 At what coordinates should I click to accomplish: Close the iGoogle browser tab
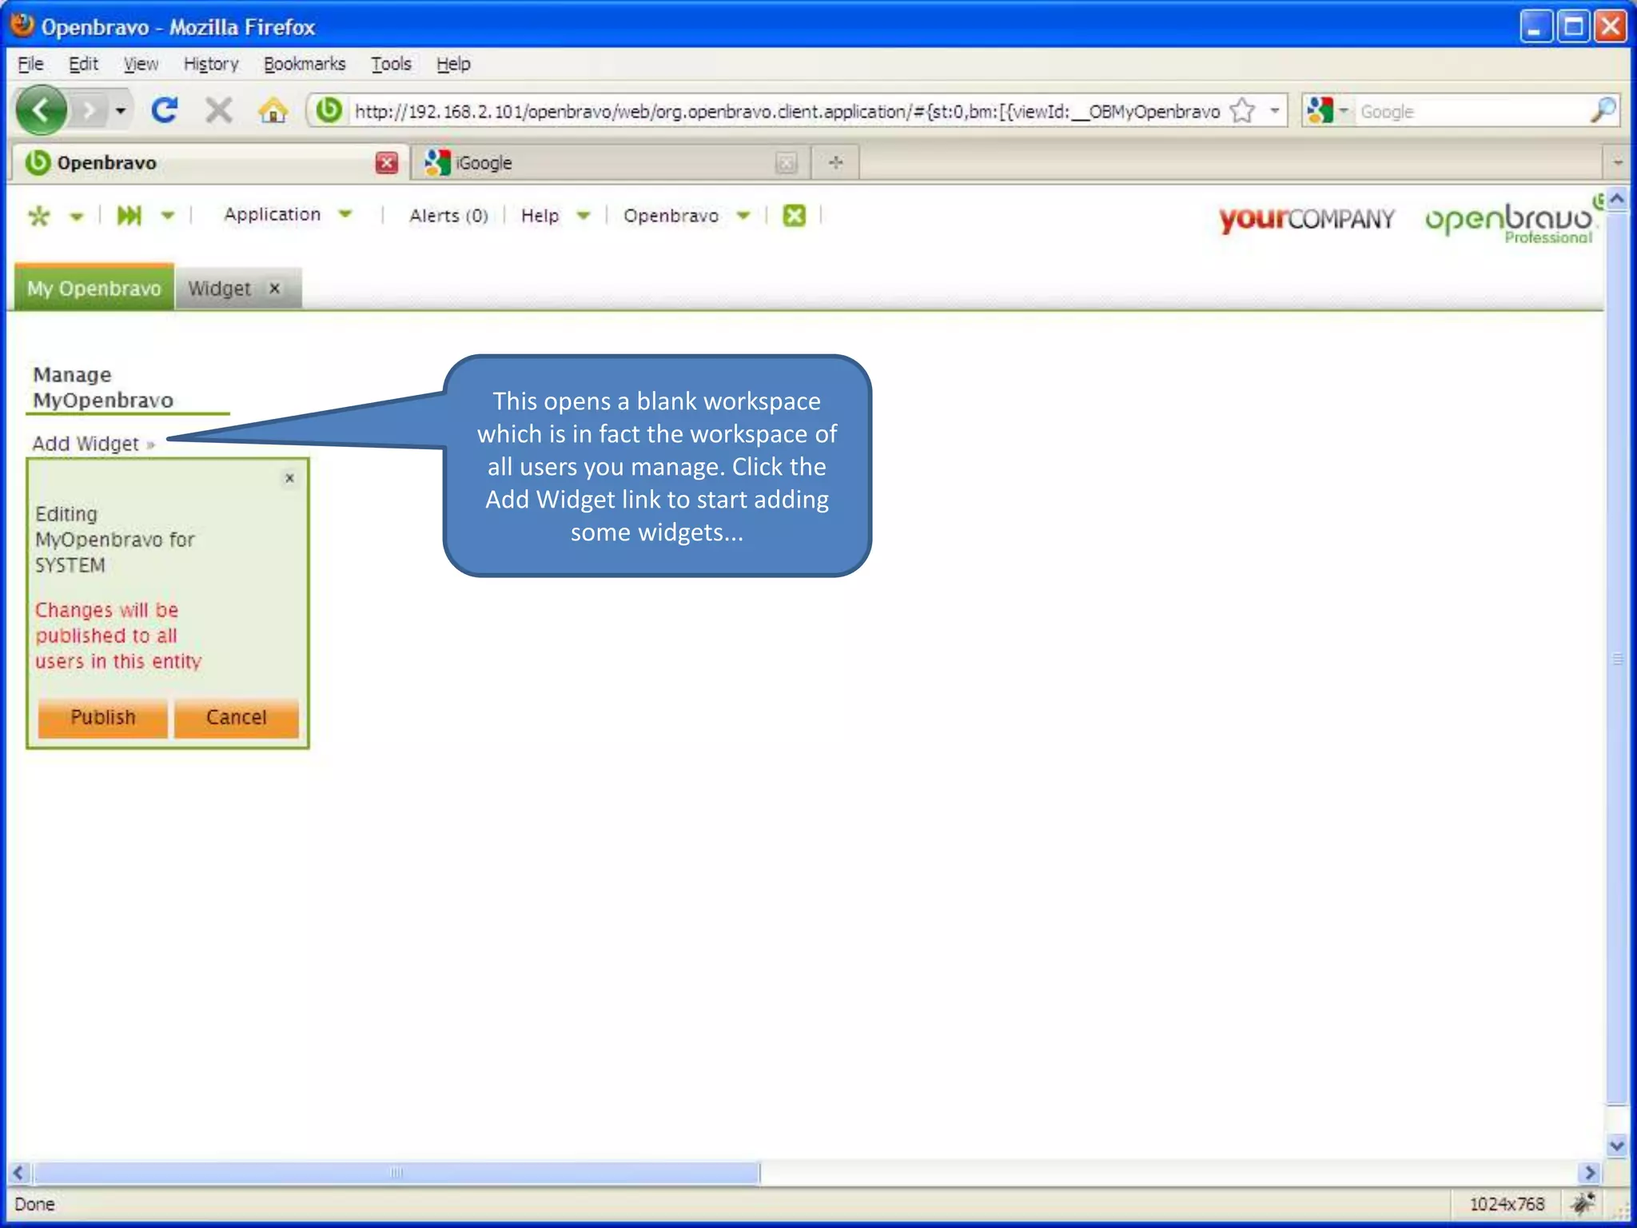pyautogui.click(x=787, y=162)
